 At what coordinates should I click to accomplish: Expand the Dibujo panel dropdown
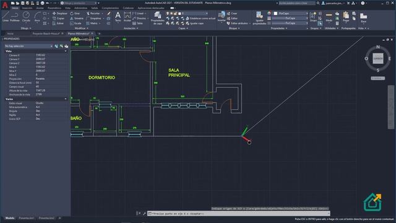click(x=26, y=28)
